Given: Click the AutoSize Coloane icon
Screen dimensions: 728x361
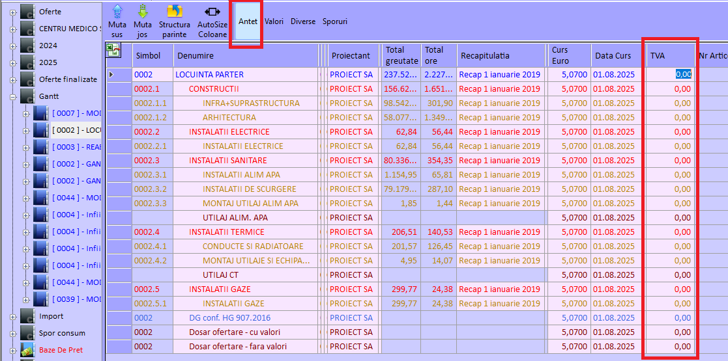Looking at the screenshot, I should tap(212, 12).
